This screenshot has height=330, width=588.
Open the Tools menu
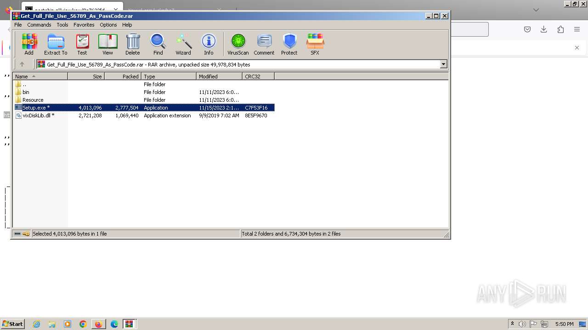[x=62, y=25]
